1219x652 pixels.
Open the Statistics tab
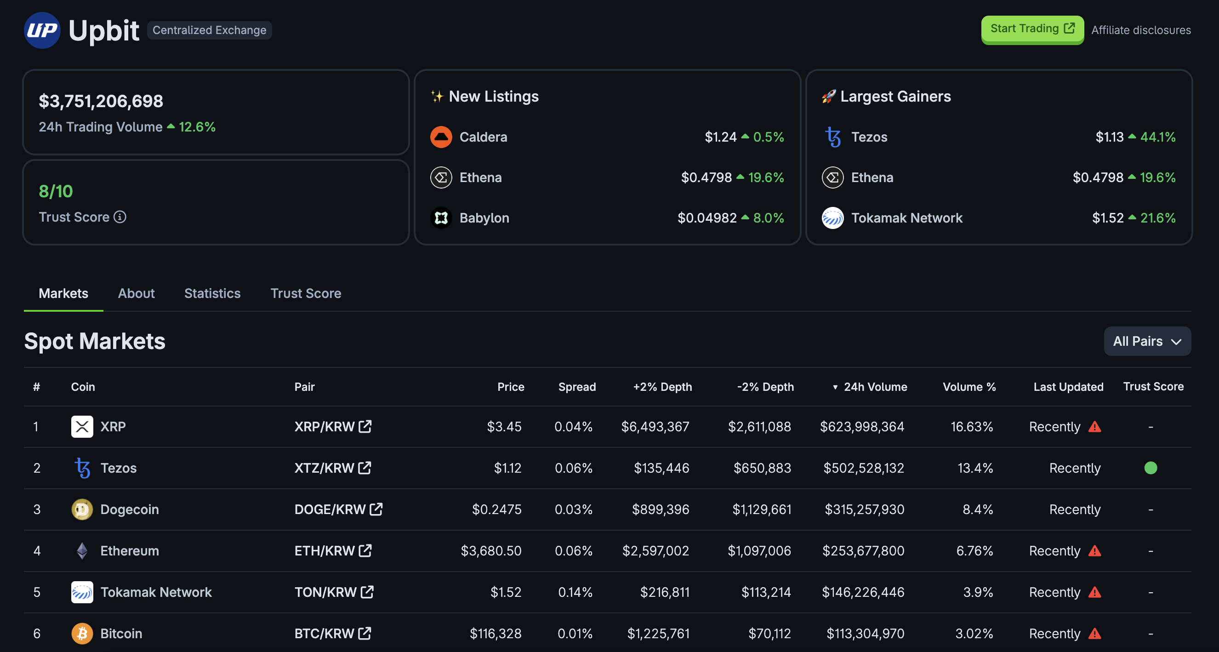(212, 293)
